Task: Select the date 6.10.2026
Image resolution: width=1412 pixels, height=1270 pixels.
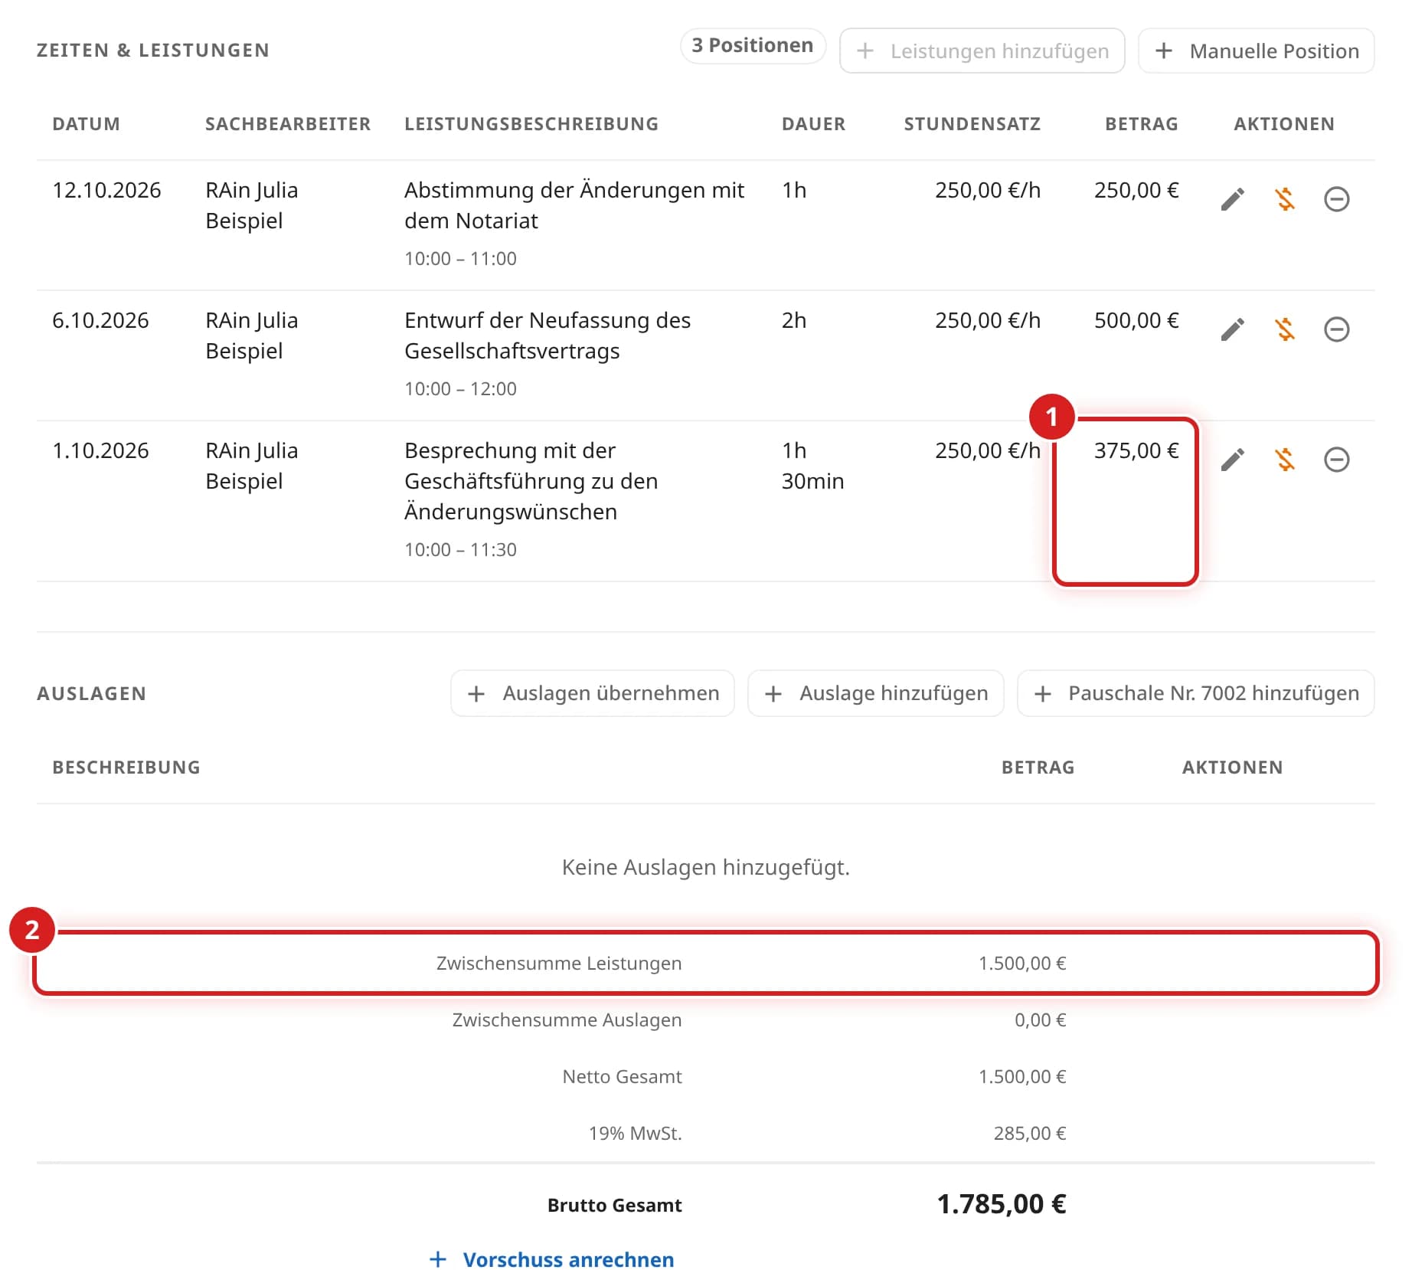Action: 100,320
